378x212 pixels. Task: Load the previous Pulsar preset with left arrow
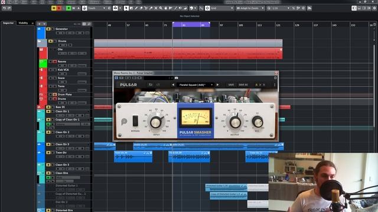pyautogui.click(x=173, y=85)
